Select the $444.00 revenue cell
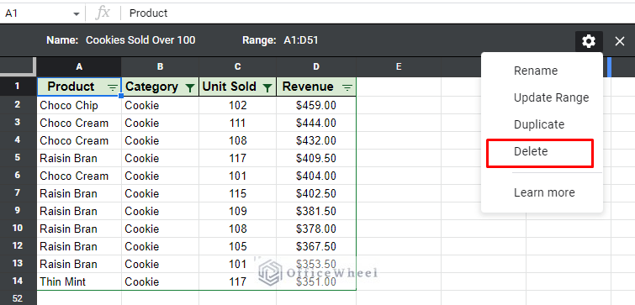Image resolution: width=635 pixels, height=305 pixels. point(316,123)
